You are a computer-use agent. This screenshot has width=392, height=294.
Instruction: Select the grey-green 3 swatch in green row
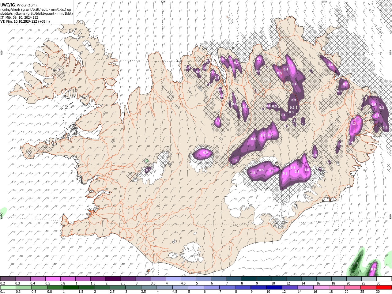click(x=133, y=287)
